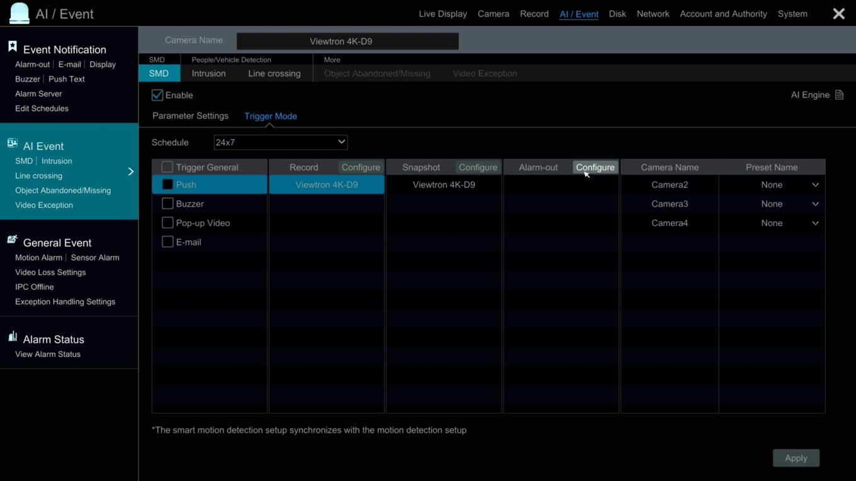This screenshot has width=856, height=481.
Task: Expand AI Event section arrow
Action: pos(131,172)
